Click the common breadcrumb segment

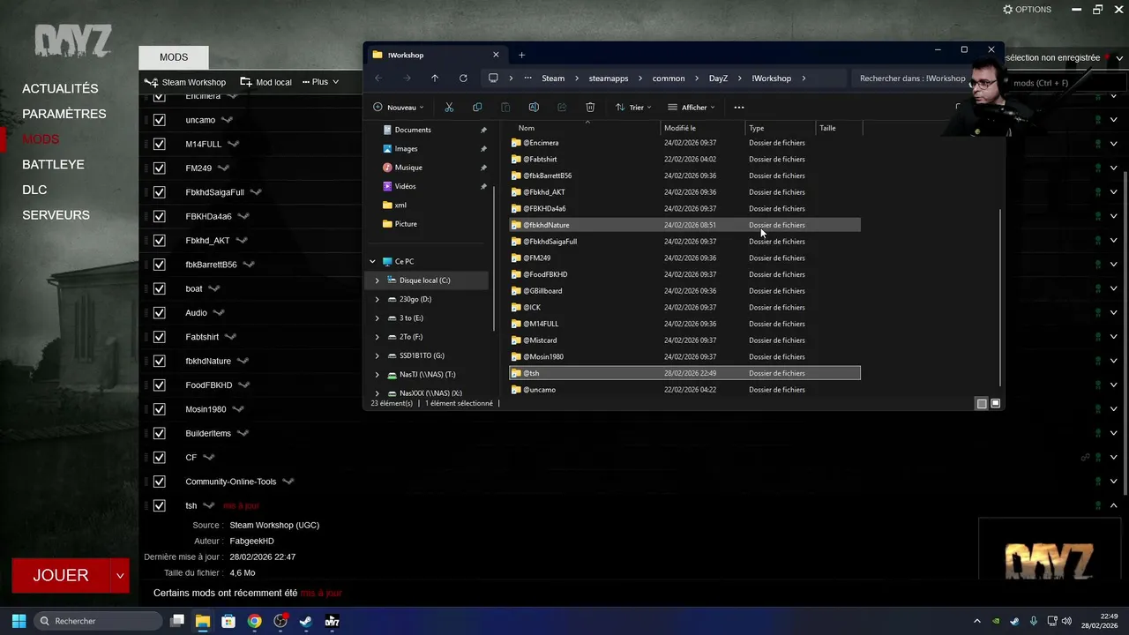(x=669, y=78)
